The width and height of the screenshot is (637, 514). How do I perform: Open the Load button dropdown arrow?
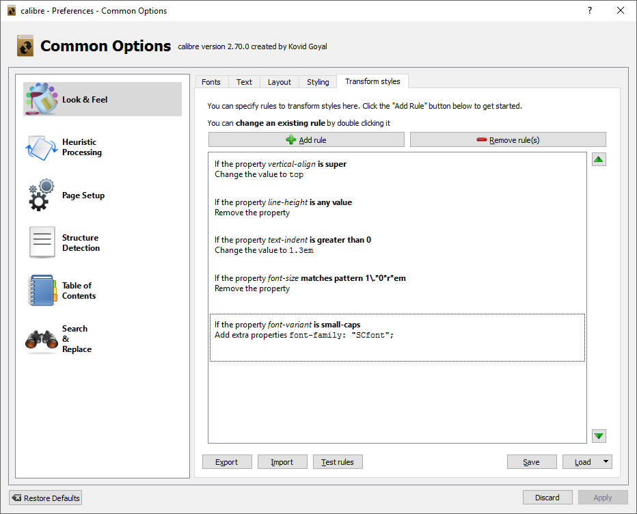pos(606,462)
